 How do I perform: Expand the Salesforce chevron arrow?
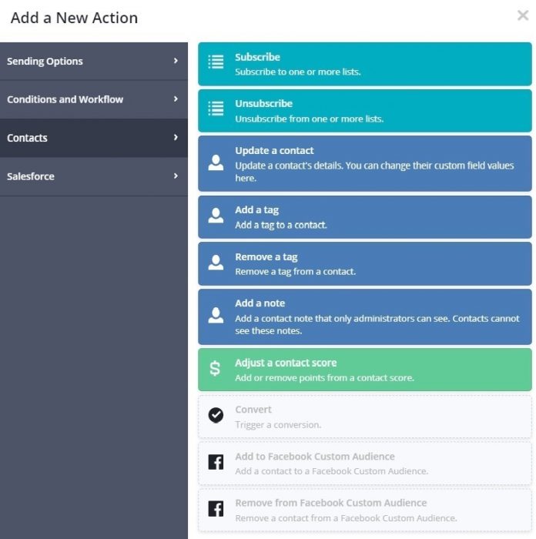(176, 176)
